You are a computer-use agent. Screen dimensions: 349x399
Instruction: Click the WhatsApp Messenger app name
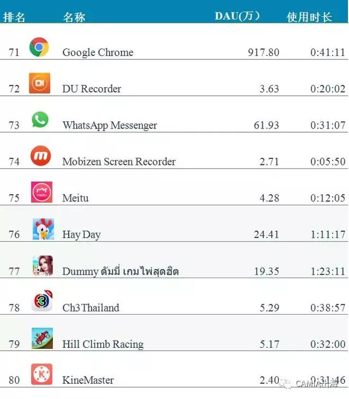[110, 126]
